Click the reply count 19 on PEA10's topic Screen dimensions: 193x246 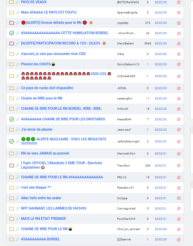click(147, 177)
